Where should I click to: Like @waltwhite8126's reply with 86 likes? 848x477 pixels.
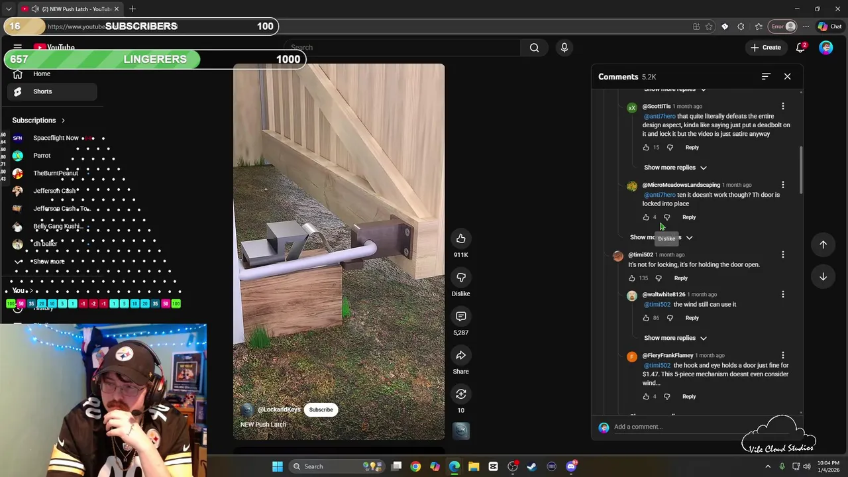[646, 318]
